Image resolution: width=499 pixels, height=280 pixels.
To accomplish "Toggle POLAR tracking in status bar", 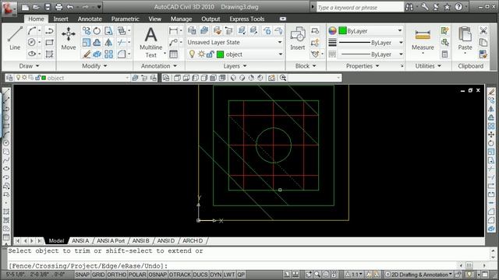I will tap(137, 275).
